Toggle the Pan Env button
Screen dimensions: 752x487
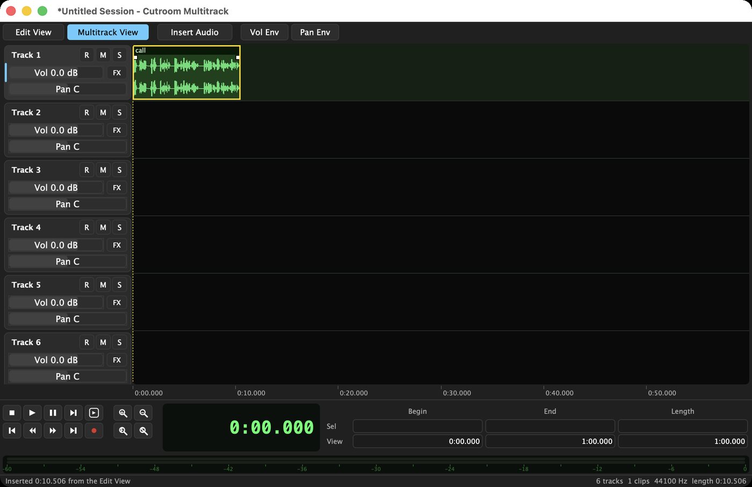coord(315,32)
